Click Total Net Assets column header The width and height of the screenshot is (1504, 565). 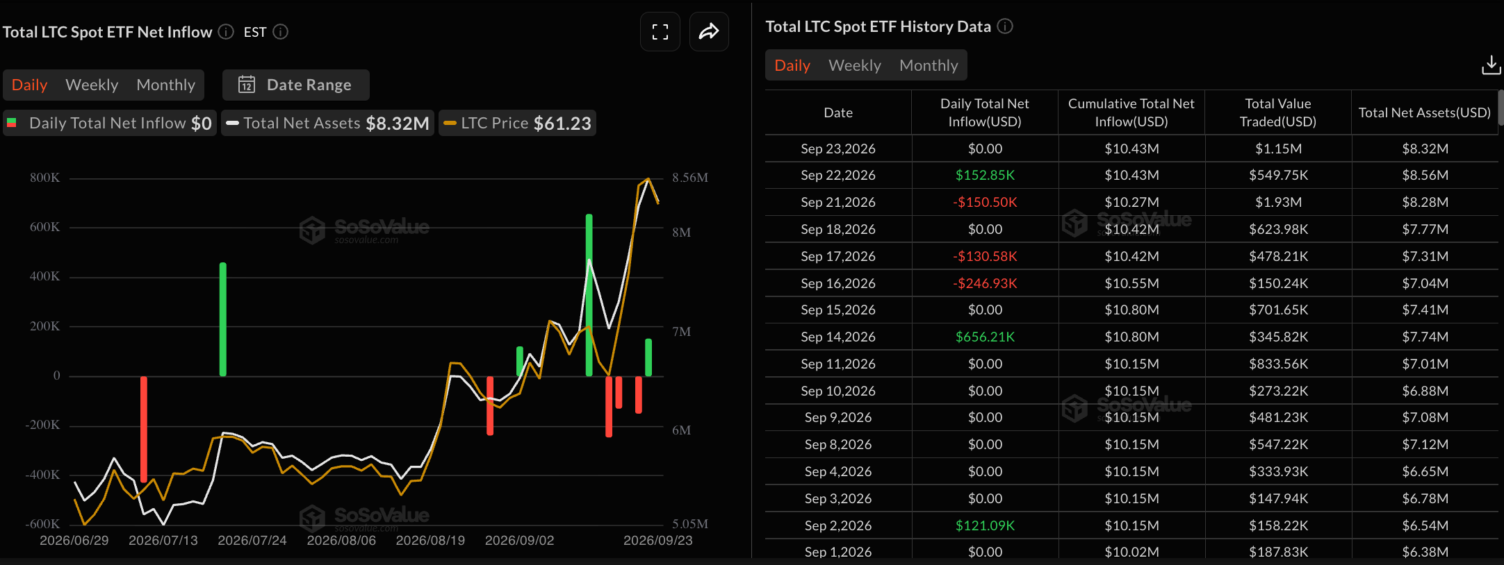click(1425, 112)
